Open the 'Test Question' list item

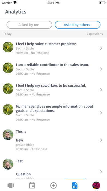pyautogui.click(x=53, y=168)
